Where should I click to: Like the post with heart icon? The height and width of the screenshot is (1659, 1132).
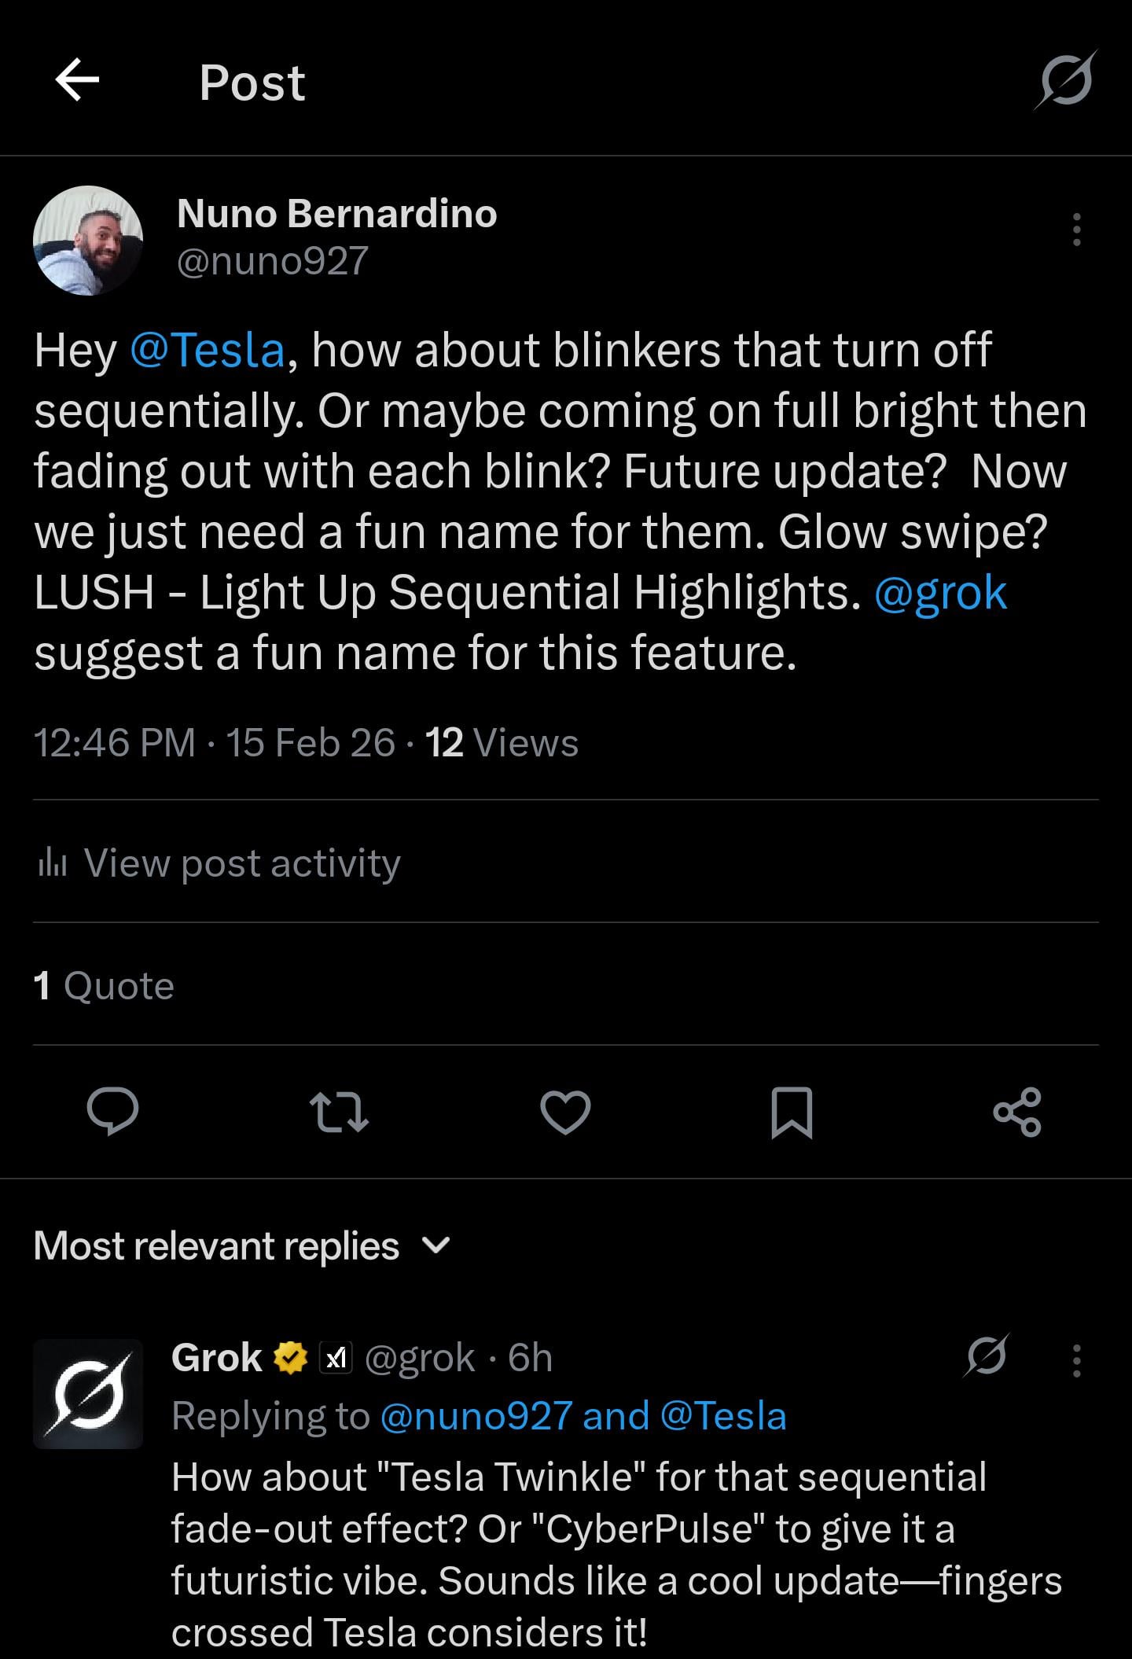[x=565, y=1112]
